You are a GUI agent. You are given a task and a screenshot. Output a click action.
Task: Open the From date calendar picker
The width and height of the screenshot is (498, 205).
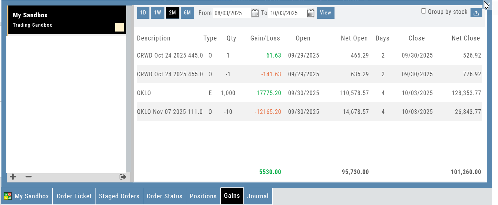coord(255,13)
